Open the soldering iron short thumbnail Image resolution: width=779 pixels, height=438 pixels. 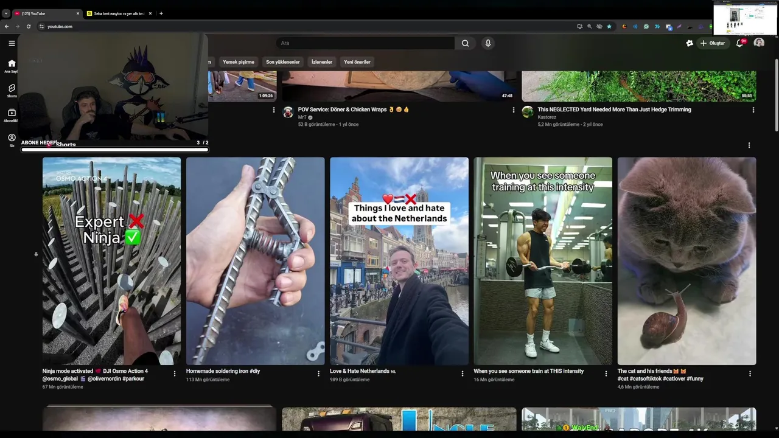coord(256,261)
